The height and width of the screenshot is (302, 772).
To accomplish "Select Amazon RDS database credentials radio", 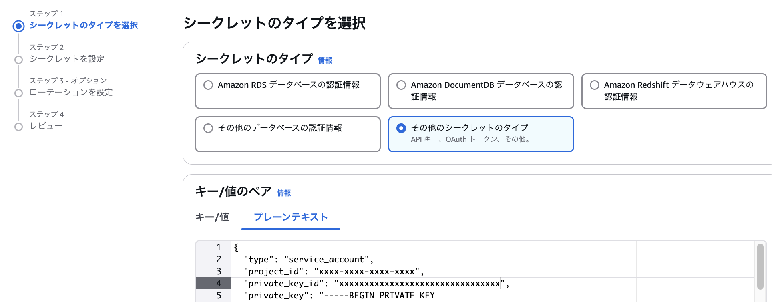I will tap(208, 85).
